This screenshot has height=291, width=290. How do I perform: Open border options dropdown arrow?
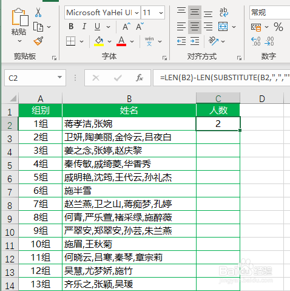tap(81, 41)
